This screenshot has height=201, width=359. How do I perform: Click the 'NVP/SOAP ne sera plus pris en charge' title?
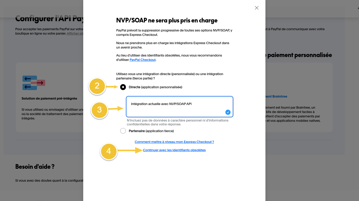(167, 20)
